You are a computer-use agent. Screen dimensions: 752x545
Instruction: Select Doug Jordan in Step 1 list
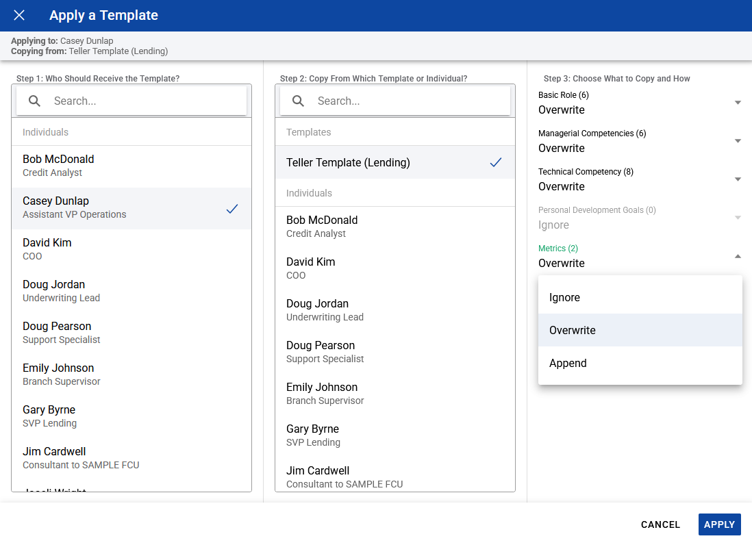pos(131,292)
